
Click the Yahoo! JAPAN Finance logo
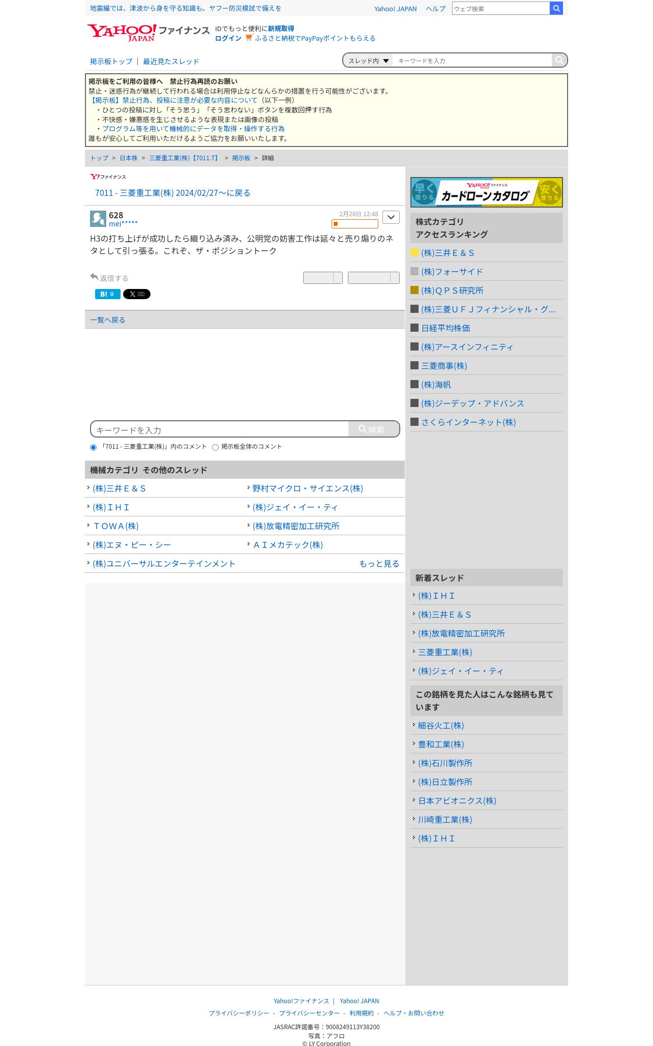pos(148,33)
